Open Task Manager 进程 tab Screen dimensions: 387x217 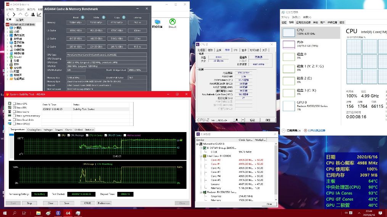coord(284,22)
